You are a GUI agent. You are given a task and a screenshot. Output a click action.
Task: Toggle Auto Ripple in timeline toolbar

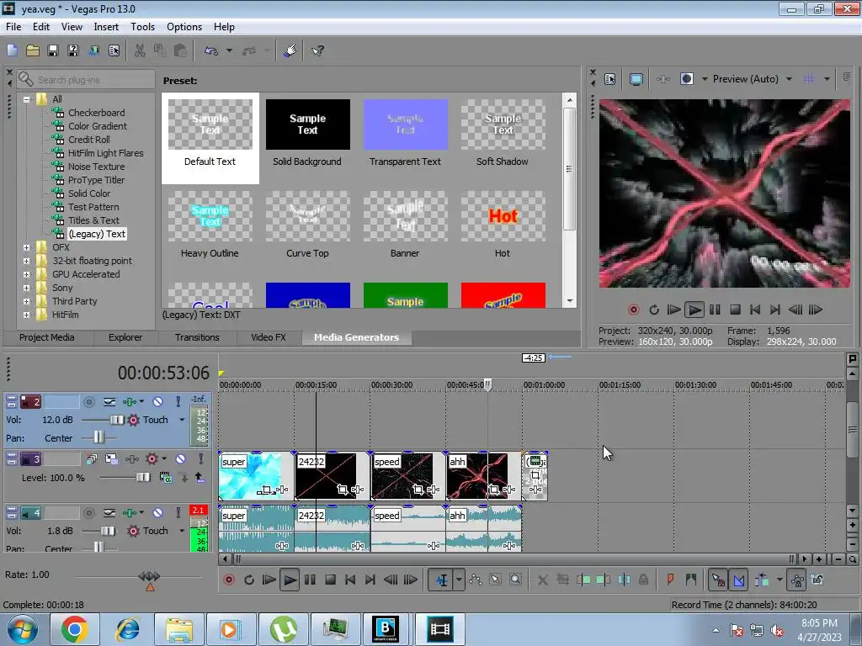tap(761, 580)
